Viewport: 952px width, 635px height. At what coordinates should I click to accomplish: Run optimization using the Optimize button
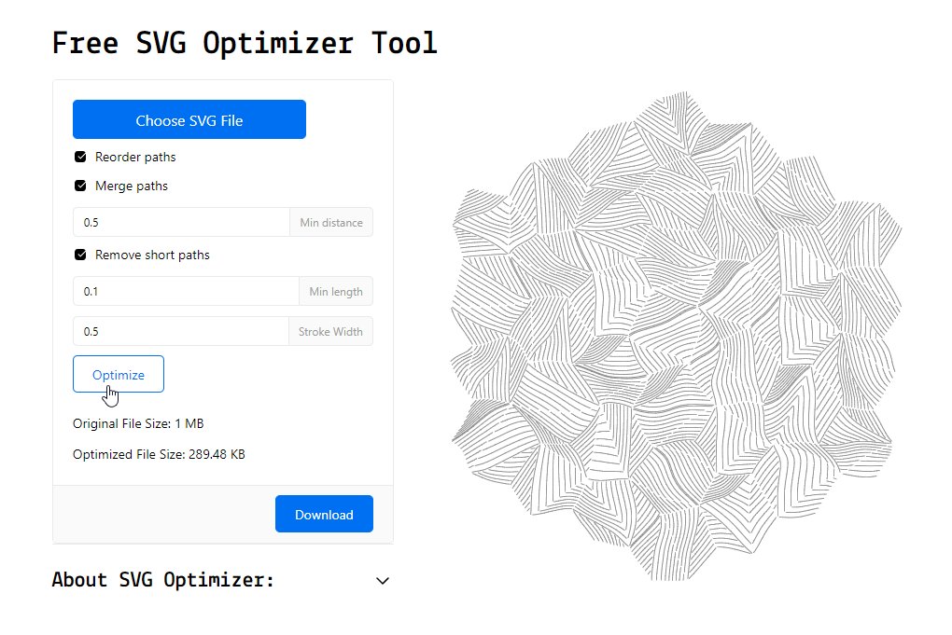pos(118,373)
